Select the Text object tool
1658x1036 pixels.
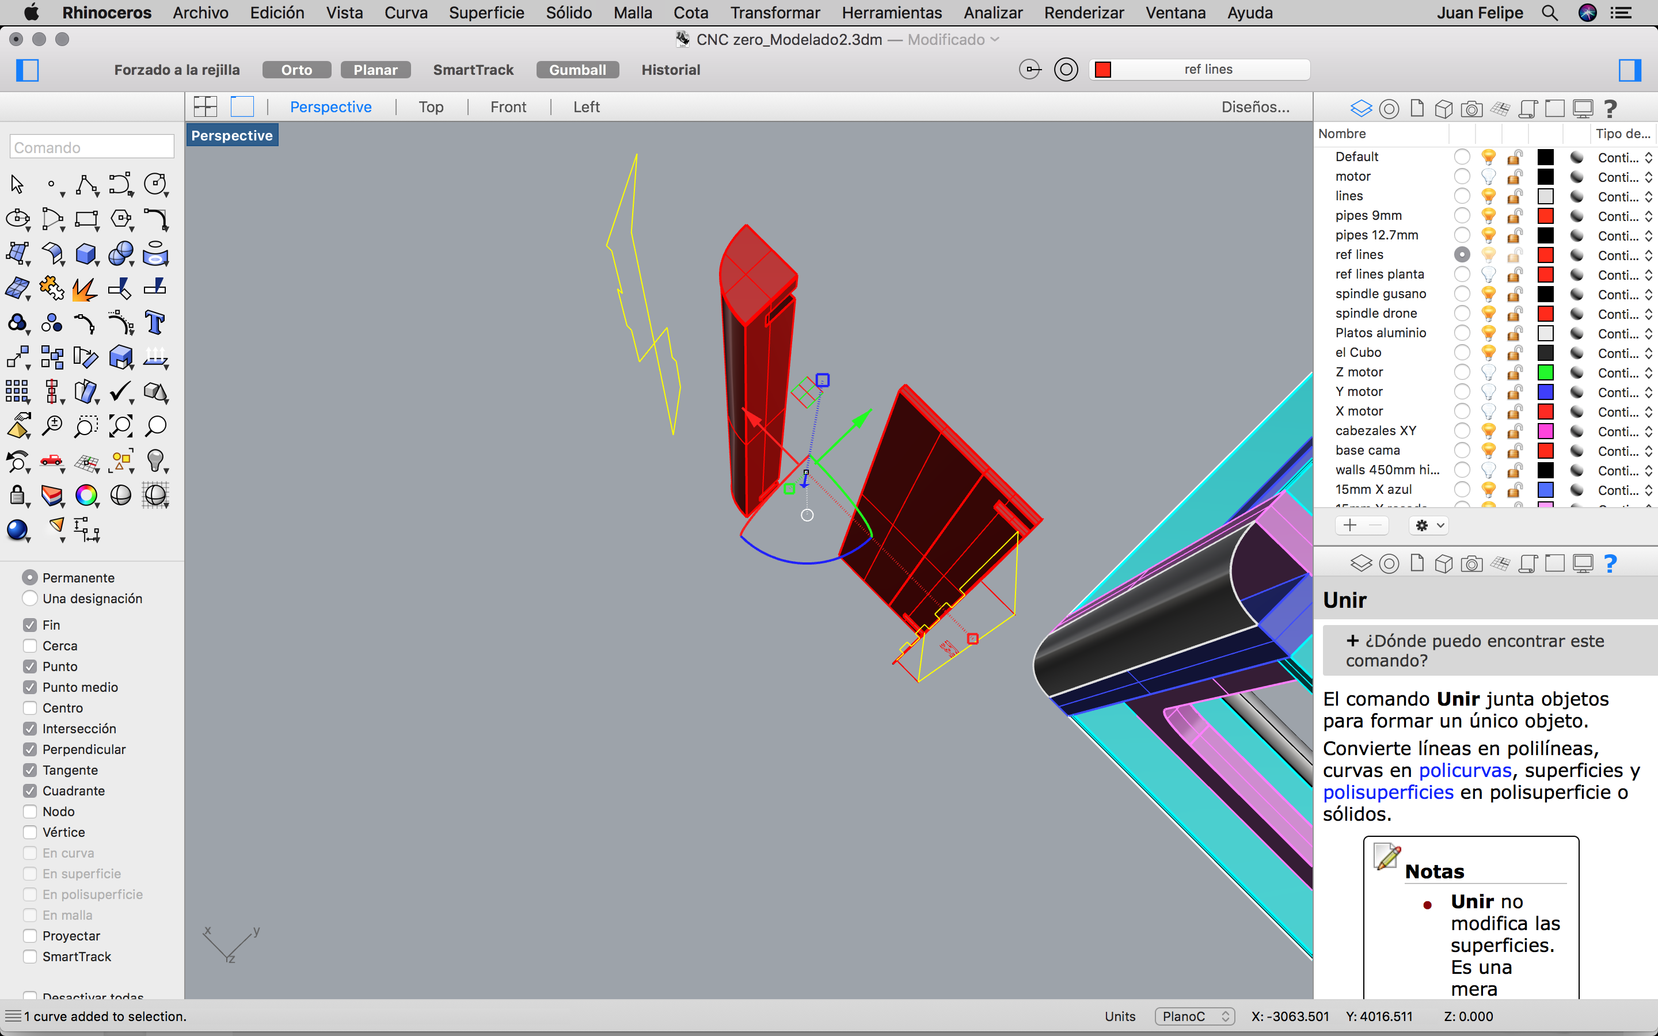[x=155, y=323]
